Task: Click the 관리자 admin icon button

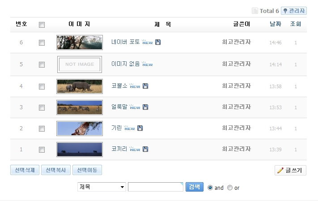Action: click(x=293, y=11)
